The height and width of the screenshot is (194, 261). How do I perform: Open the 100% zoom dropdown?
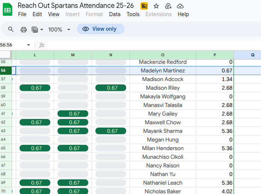point(59,29)
